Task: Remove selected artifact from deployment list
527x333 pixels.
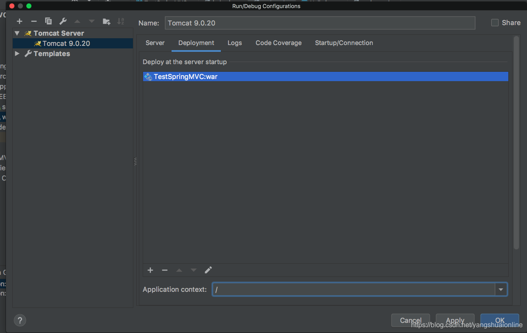Action: [165, 270]
